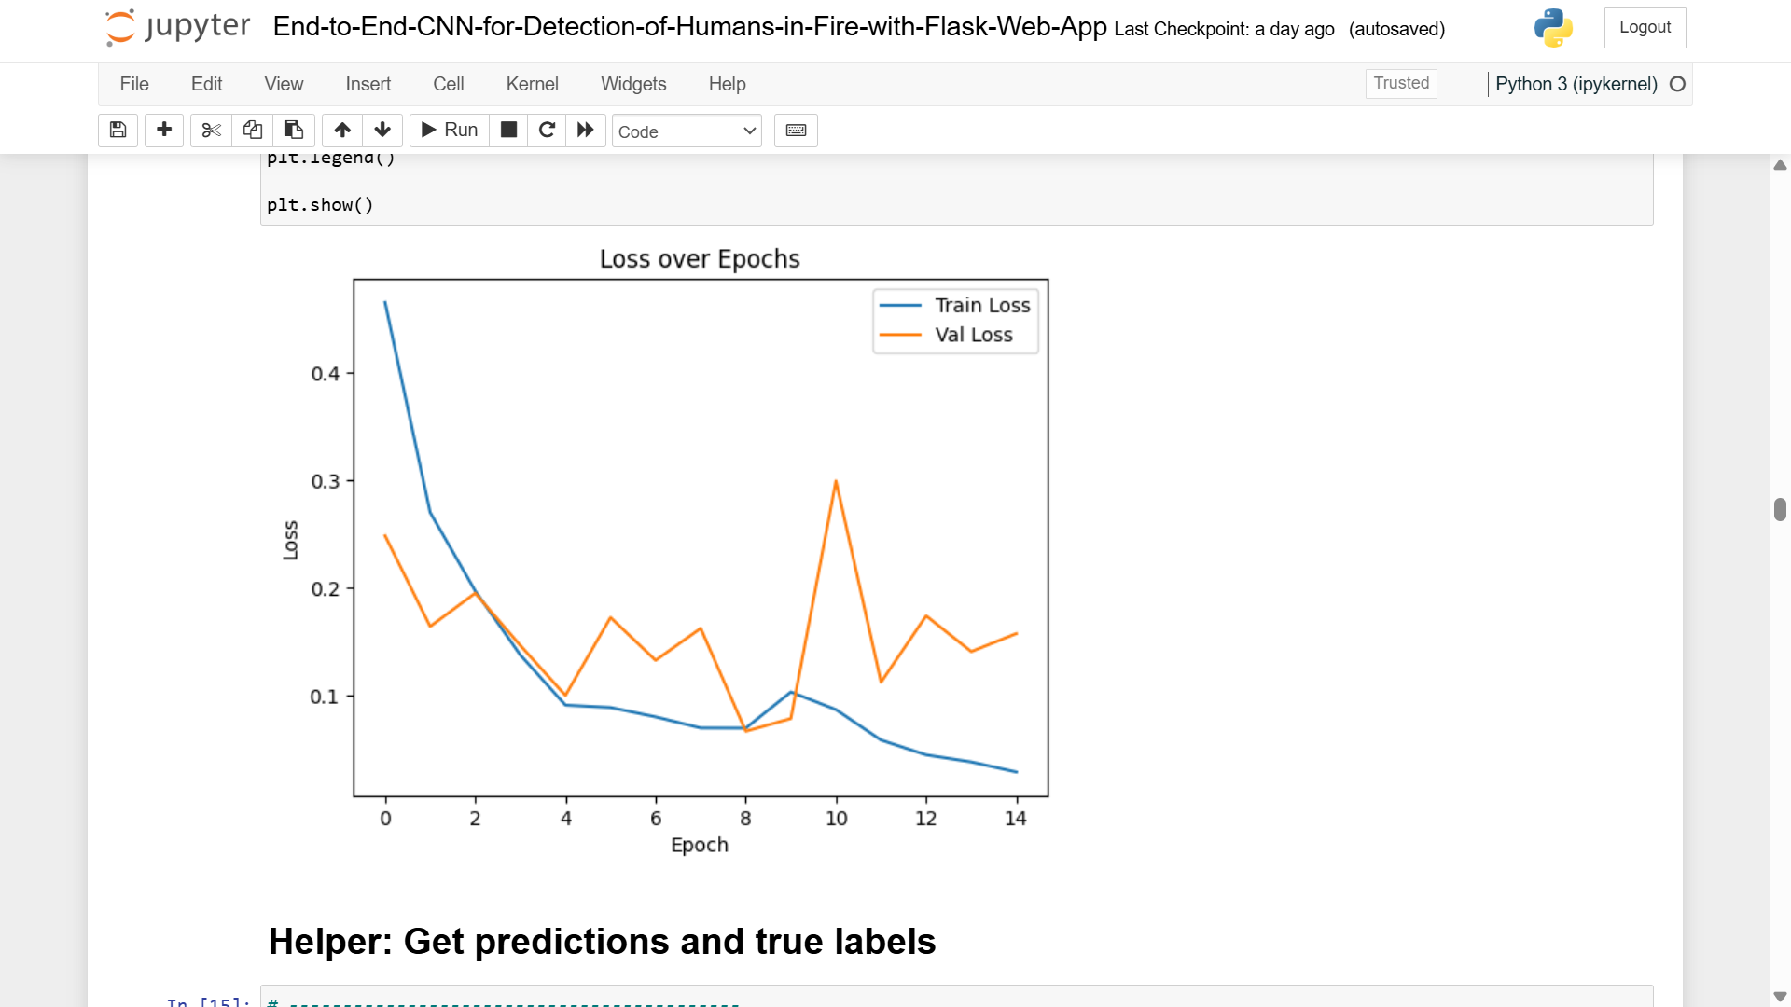Viewport: 1791px width, 1007px height.
Task: Insert a cell below with plus icon
Action: pos(164,131)
